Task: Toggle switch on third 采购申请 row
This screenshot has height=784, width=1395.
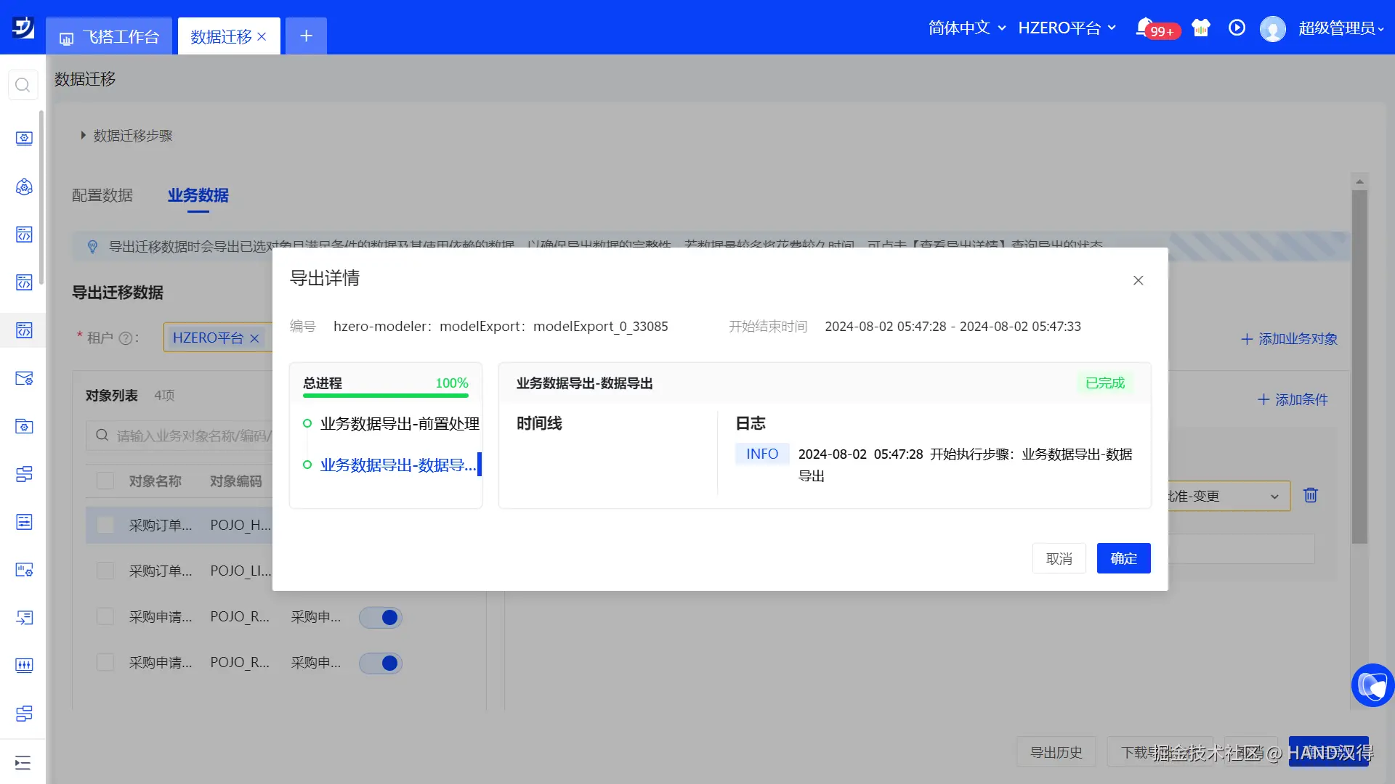Action: click(x=381, y=617)
